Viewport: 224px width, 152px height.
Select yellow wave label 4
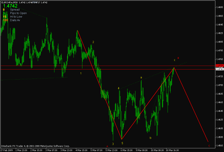tap(118, 88)
